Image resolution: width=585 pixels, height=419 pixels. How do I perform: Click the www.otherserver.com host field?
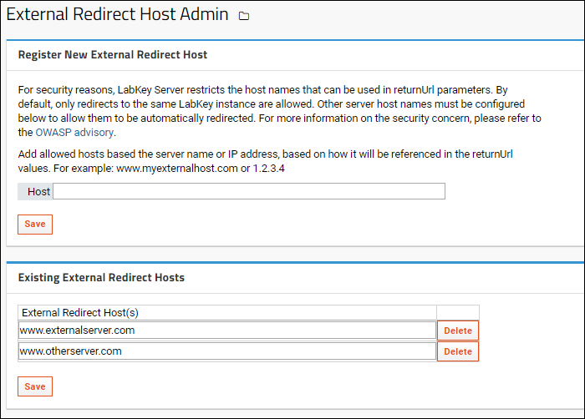point(227,351)
